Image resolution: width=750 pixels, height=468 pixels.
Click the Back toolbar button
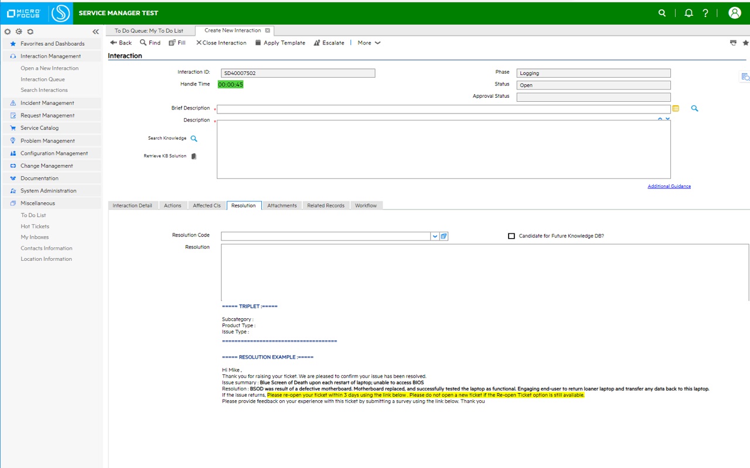point(121,43)
